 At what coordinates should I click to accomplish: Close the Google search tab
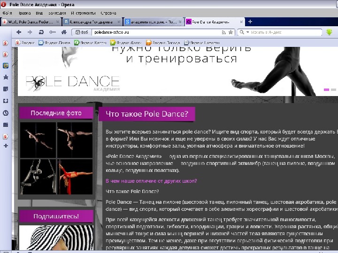pyautogui.click(x=180, y=22)
